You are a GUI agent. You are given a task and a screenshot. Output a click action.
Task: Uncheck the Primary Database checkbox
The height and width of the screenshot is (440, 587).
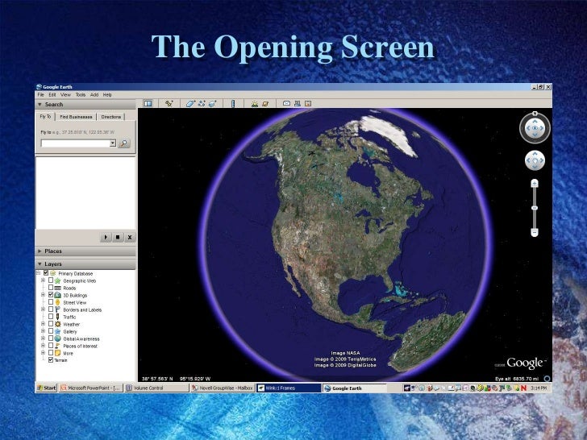46,273
